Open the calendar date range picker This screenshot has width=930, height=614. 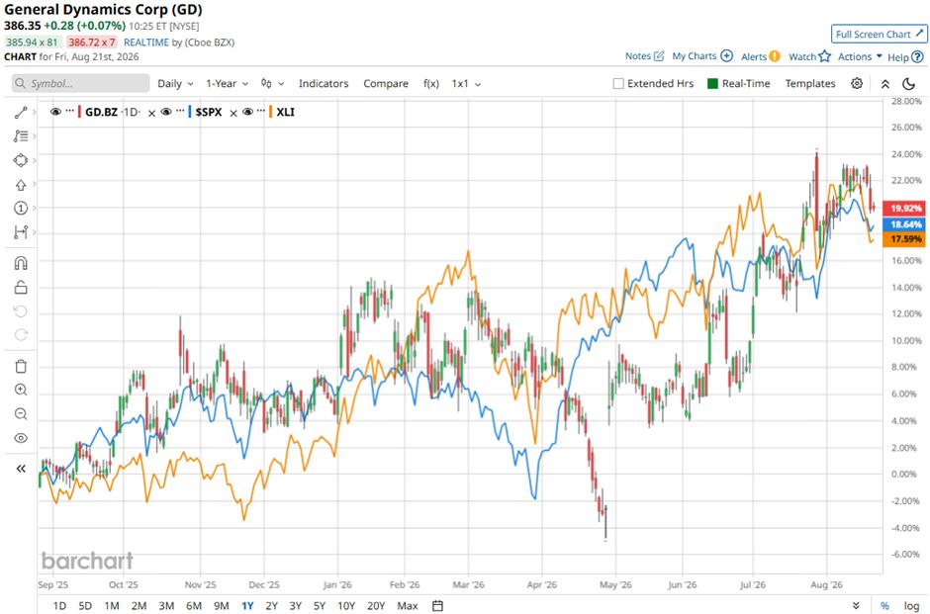[x=437, y=605]
